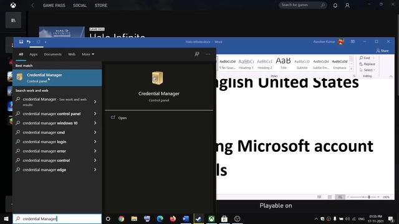Image resolution: width=399 pixels, height=224 pixels.
Task: Switch to Word from the taskbar
Action: click(x=186, y=218)
